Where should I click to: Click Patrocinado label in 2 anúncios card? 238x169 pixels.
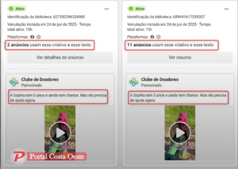(x=31, y=85)
